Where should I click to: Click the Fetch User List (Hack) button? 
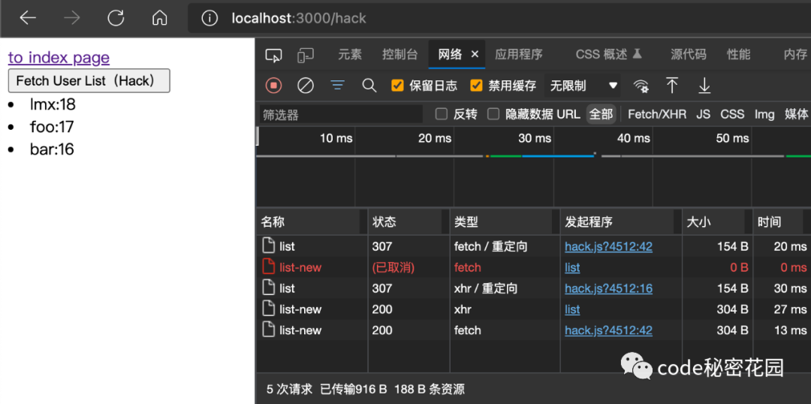pyautogui.click(x=89, y=80)
